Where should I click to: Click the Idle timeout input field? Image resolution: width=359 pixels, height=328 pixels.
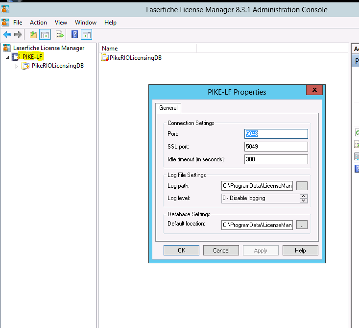(x=276, y=159)
